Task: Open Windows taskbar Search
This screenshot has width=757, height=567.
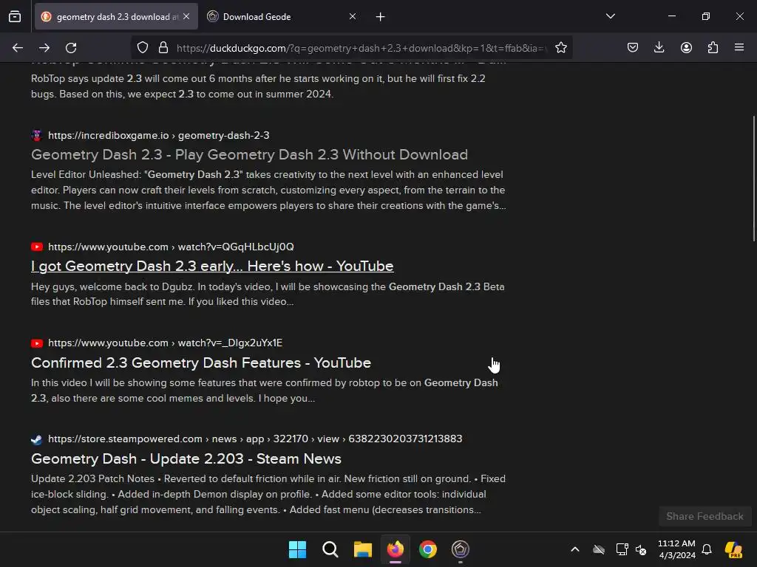Action: 330,549
